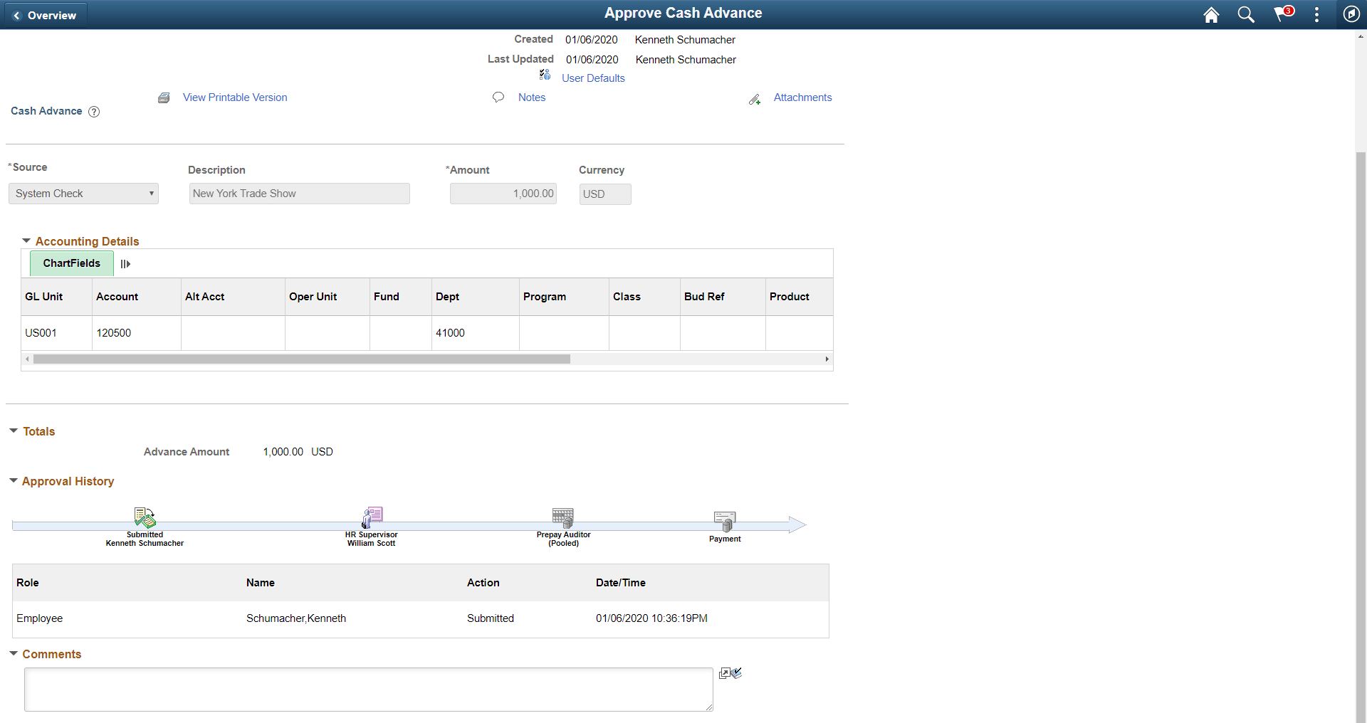The image size is (1367, 723).
Task: Open the Home page from the header
Action: coord(1212,14)
